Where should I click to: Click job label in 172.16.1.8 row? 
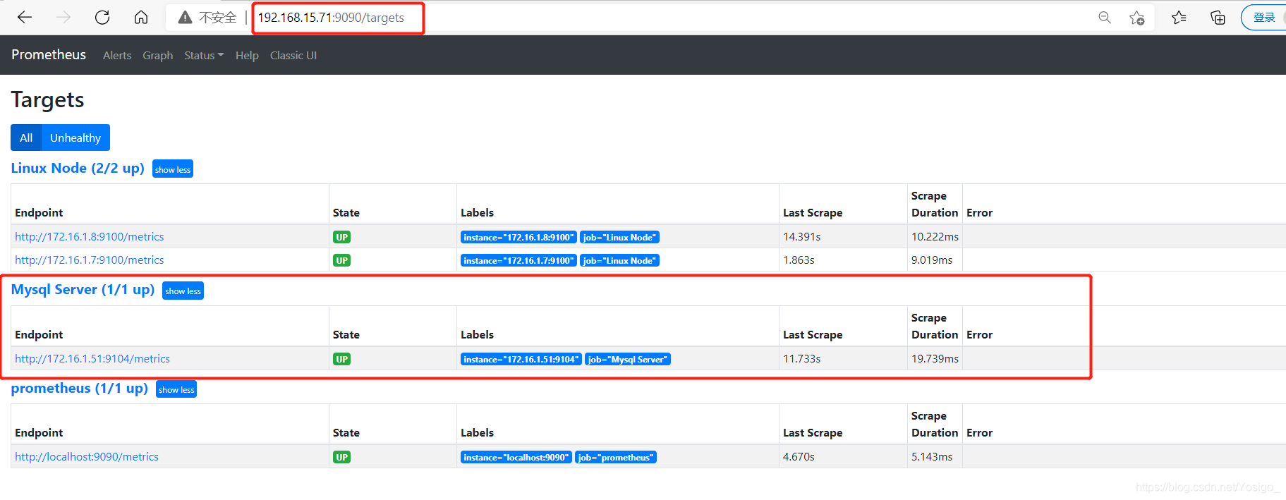click(619, 238)
